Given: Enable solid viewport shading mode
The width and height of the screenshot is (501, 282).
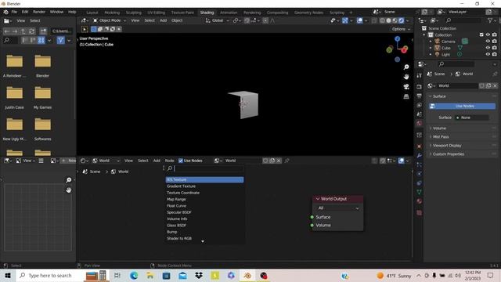Looking at the screenshot, I should [388, 20].
